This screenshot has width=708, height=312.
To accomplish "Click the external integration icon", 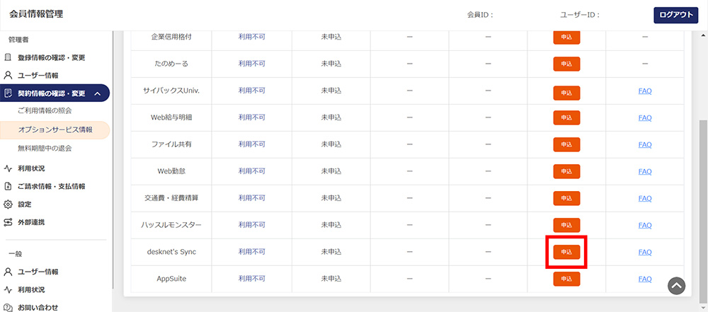I will click(x=8, y=222).
